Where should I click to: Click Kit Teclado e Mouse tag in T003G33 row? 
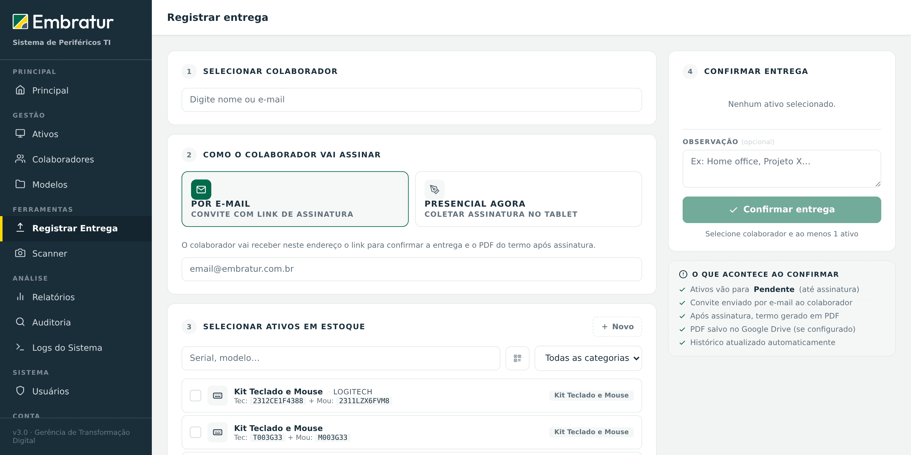[x=591, y=432]
